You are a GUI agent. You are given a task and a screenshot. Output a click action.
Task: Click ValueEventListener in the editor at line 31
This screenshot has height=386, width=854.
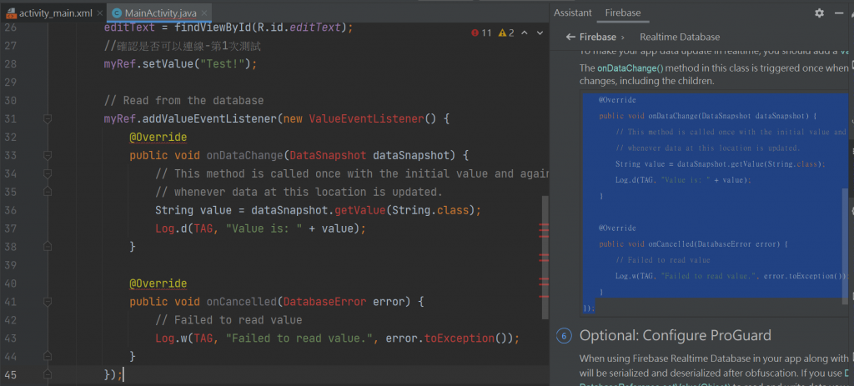coord(367,118)
